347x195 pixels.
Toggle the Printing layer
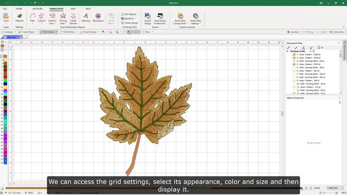click(x=308, y=32)
